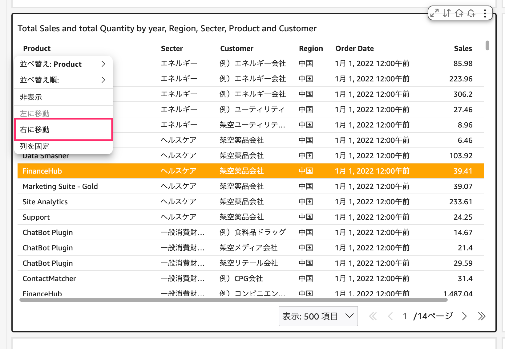Click the house-plus icon in visual toolbar
The height and width of the screenshot is (349, 505).
[459, 13]
